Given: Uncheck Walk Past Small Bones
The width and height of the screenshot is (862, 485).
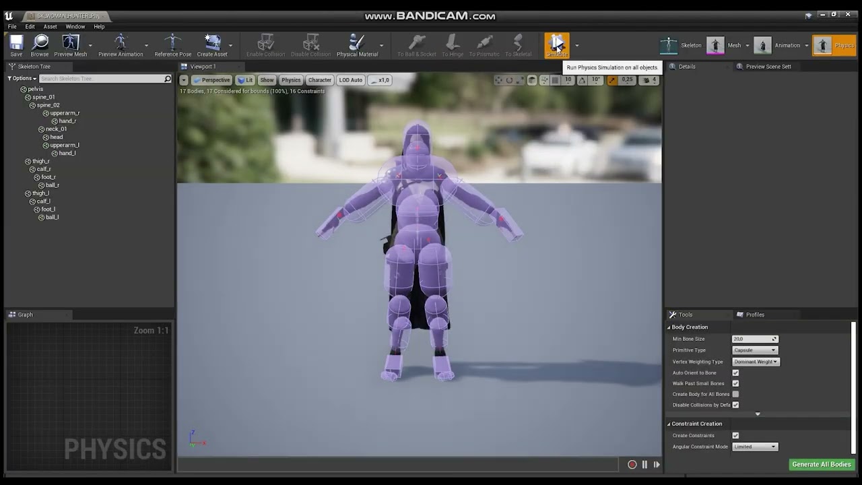Looking at the screenshot, I should click(x=735, y=383).
